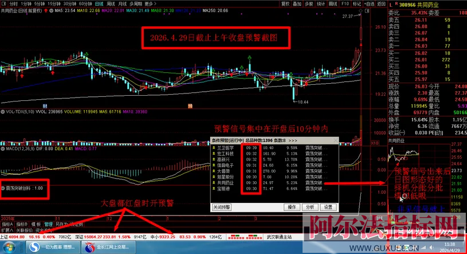467x254 pixels.
Task: Open the 统计 statistics tool
Action: click(321, 4)
